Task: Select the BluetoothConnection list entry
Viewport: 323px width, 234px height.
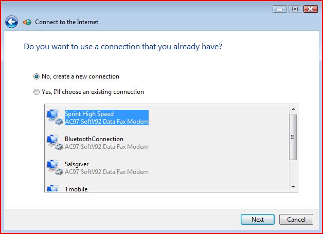Action: click(106, 143)
